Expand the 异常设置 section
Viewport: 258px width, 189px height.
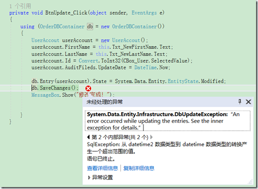tap(101, 177)
